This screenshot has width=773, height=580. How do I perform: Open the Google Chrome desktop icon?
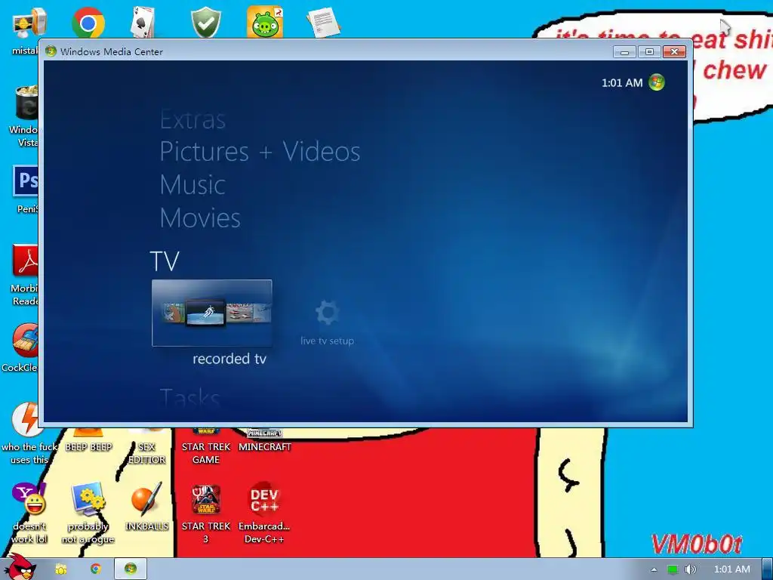(88, 23)
